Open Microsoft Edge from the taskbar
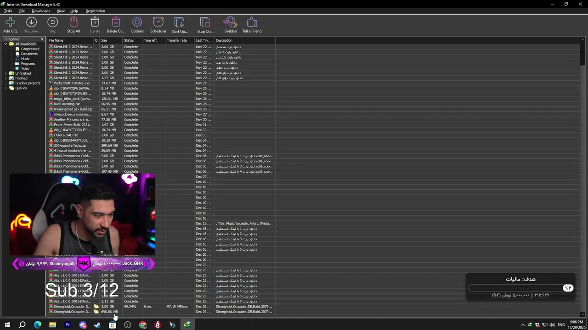Screen dimensions: 588x330 38,325
